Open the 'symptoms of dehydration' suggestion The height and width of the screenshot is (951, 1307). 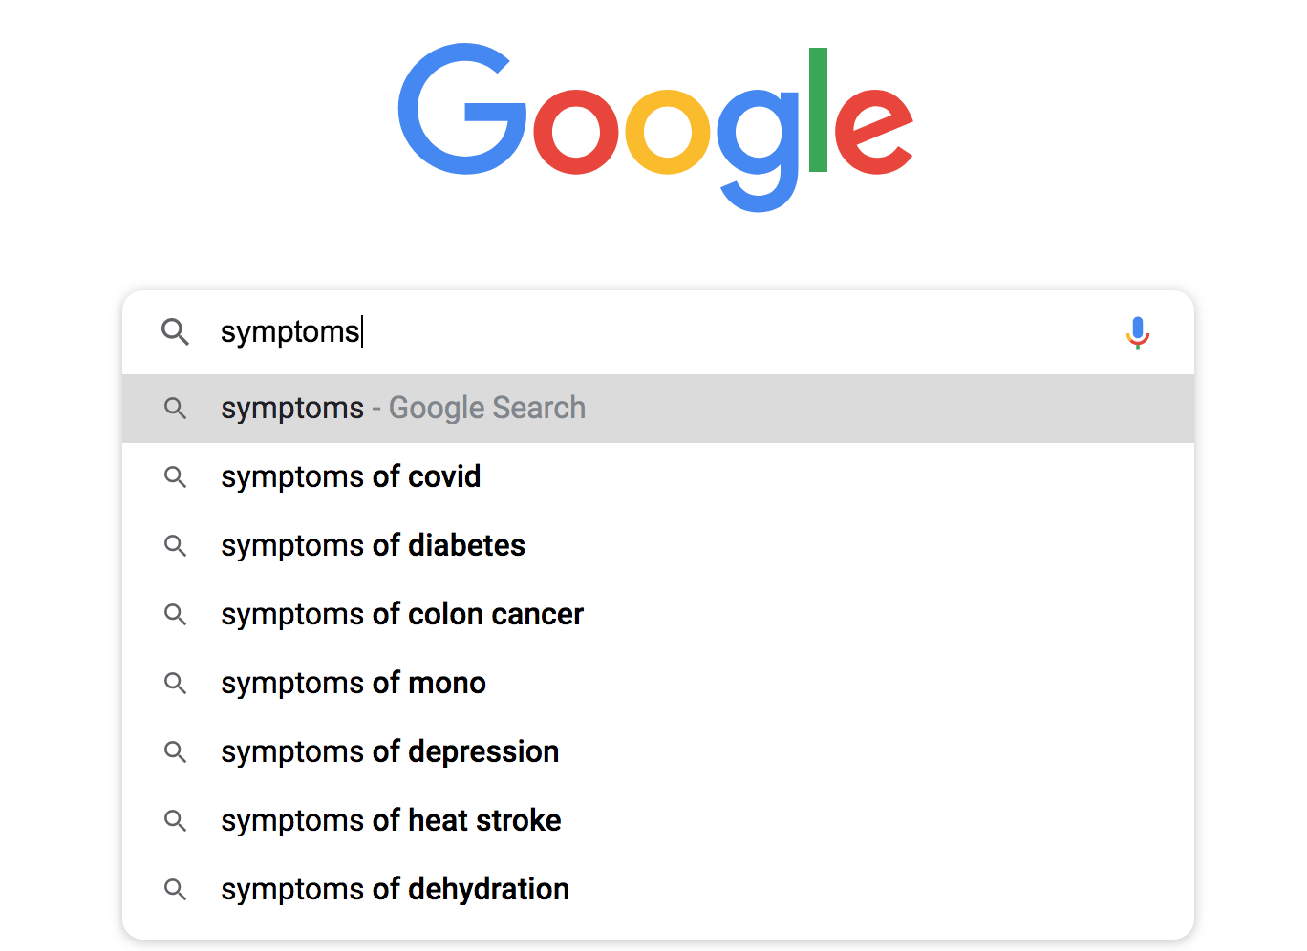[395, 889]
